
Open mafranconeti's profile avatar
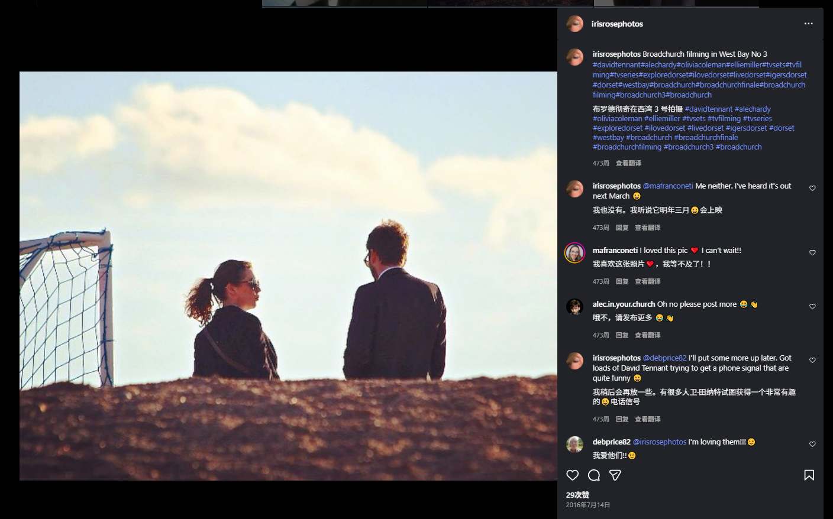pyautogui.click(x=574, y=253)
